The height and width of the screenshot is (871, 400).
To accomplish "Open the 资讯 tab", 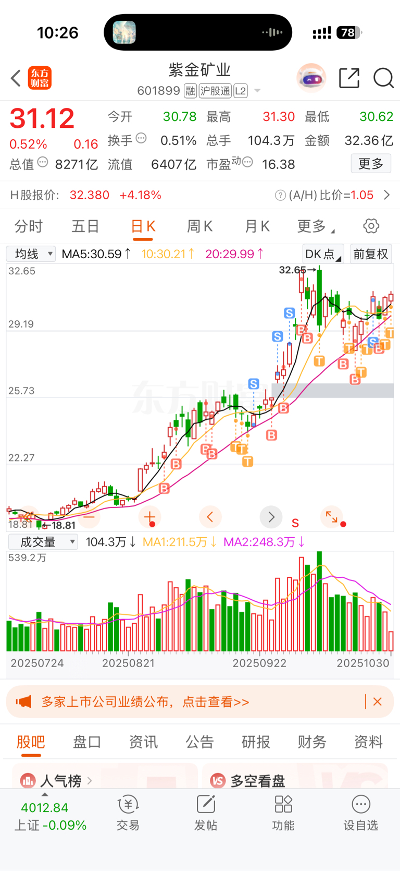I will 143,742.
